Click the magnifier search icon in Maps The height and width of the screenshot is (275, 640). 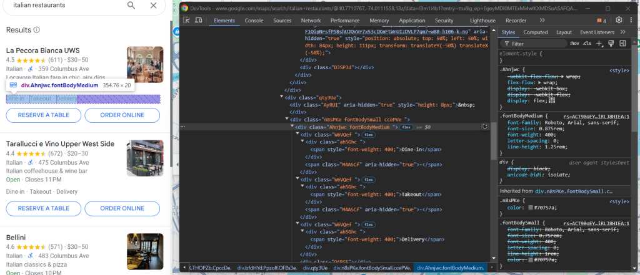click(x=131, y=5)
